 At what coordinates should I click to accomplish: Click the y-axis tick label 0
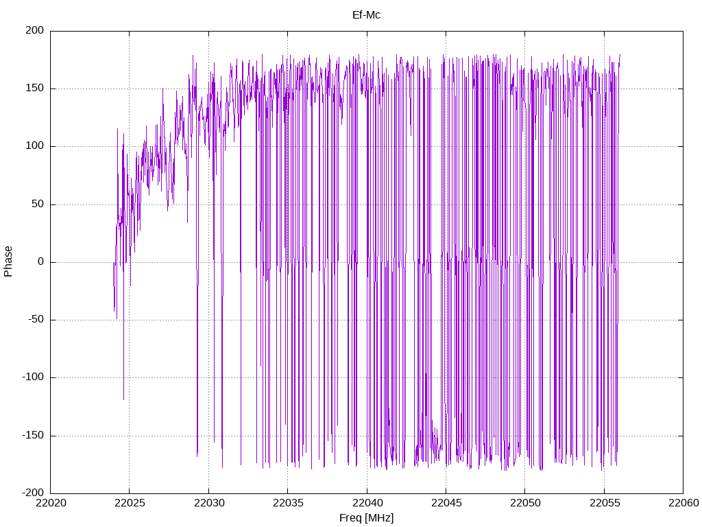click(41, 261)
